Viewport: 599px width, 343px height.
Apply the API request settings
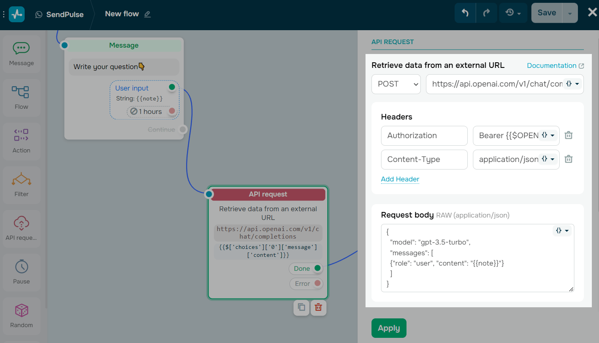pyautogui.click(x=389, y=328)
